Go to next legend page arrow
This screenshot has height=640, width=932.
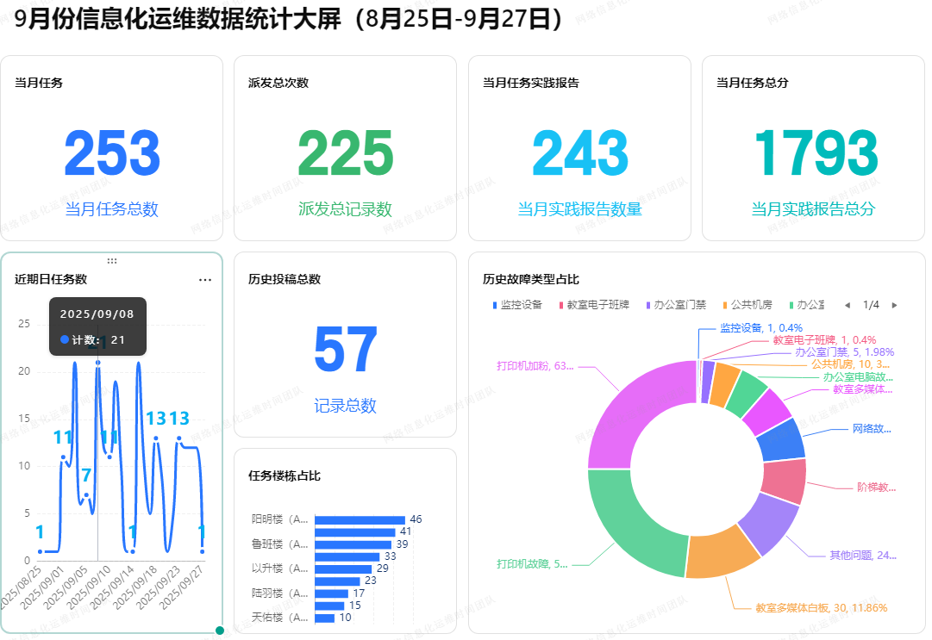point(894,305)
